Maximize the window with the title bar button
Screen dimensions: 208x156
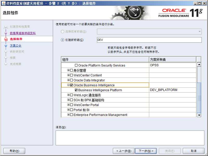click(x=200, y=3)
